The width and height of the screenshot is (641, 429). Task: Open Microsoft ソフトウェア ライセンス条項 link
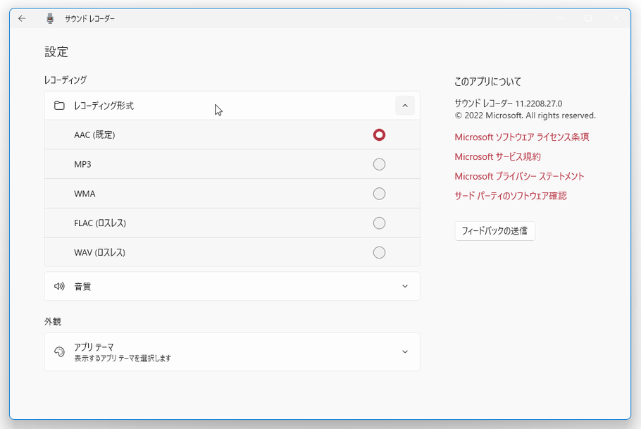[522, 137]
